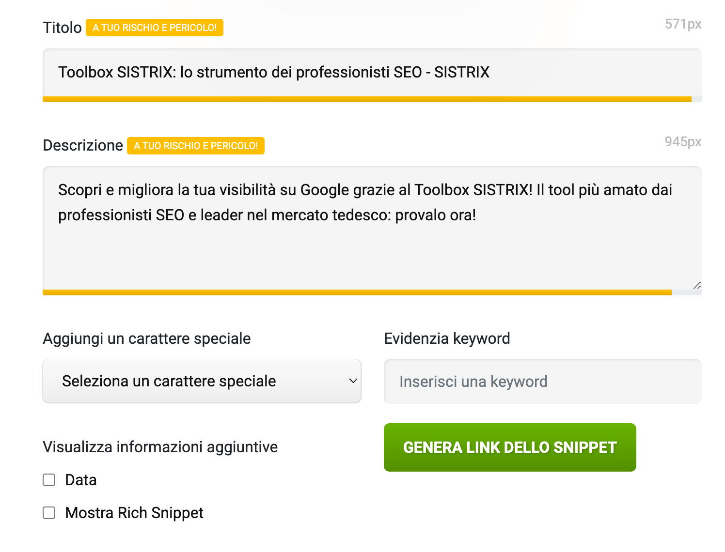Click the Inserisci una keyword field
This screenshot has height=552, width=725.
(x=542, y=381)
